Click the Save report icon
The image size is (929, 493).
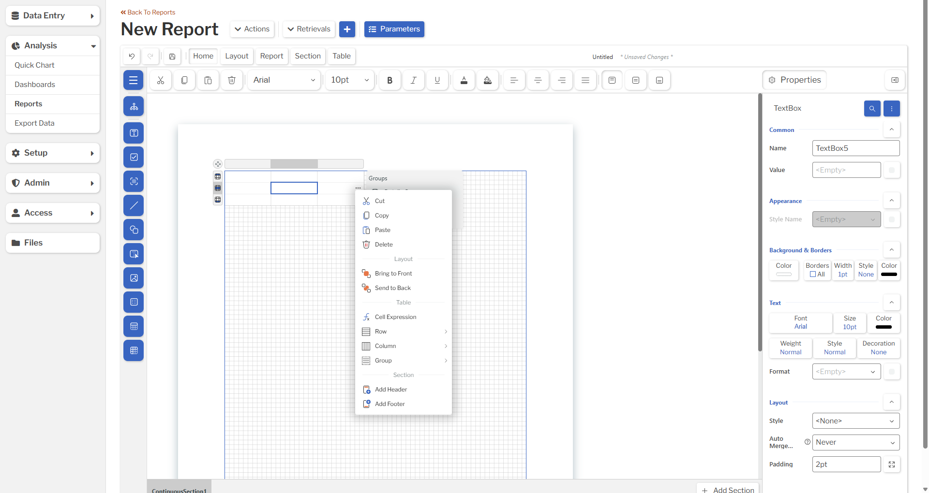[172, 57]
